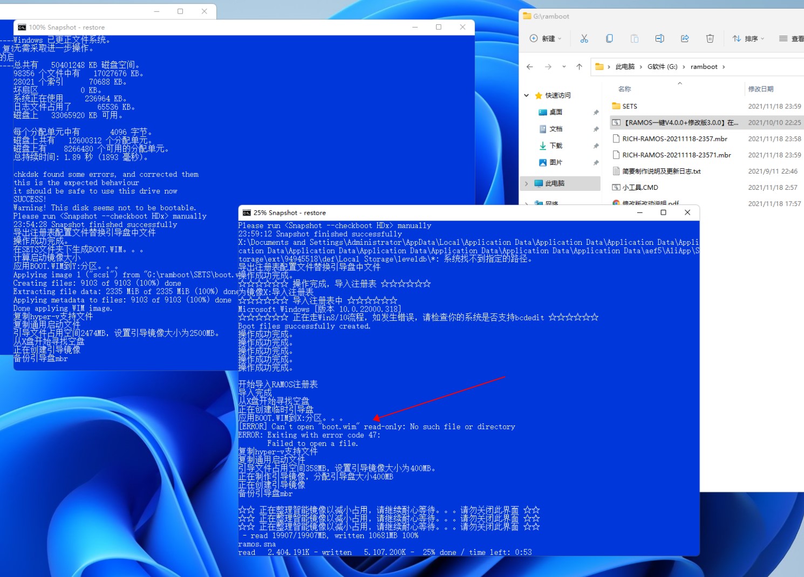Viewport: 804px width, 577px height.
Task: Open the 新建 (New) dropdown in Explorer
Action: (x=546, y=38)
